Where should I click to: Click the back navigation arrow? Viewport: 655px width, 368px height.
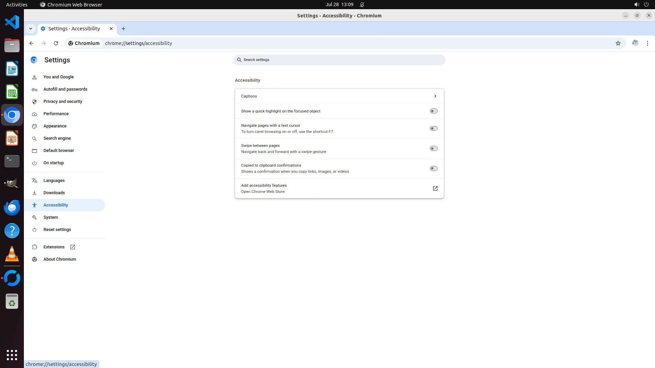31,43
